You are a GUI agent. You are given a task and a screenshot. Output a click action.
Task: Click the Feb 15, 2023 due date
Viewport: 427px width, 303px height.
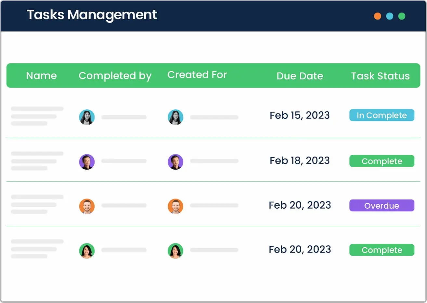[x=300, y=115]
